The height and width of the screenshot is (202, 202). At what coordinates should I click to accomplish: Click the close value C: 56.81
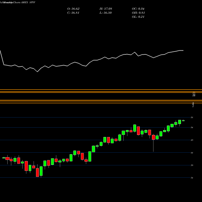tap(73, 13)
